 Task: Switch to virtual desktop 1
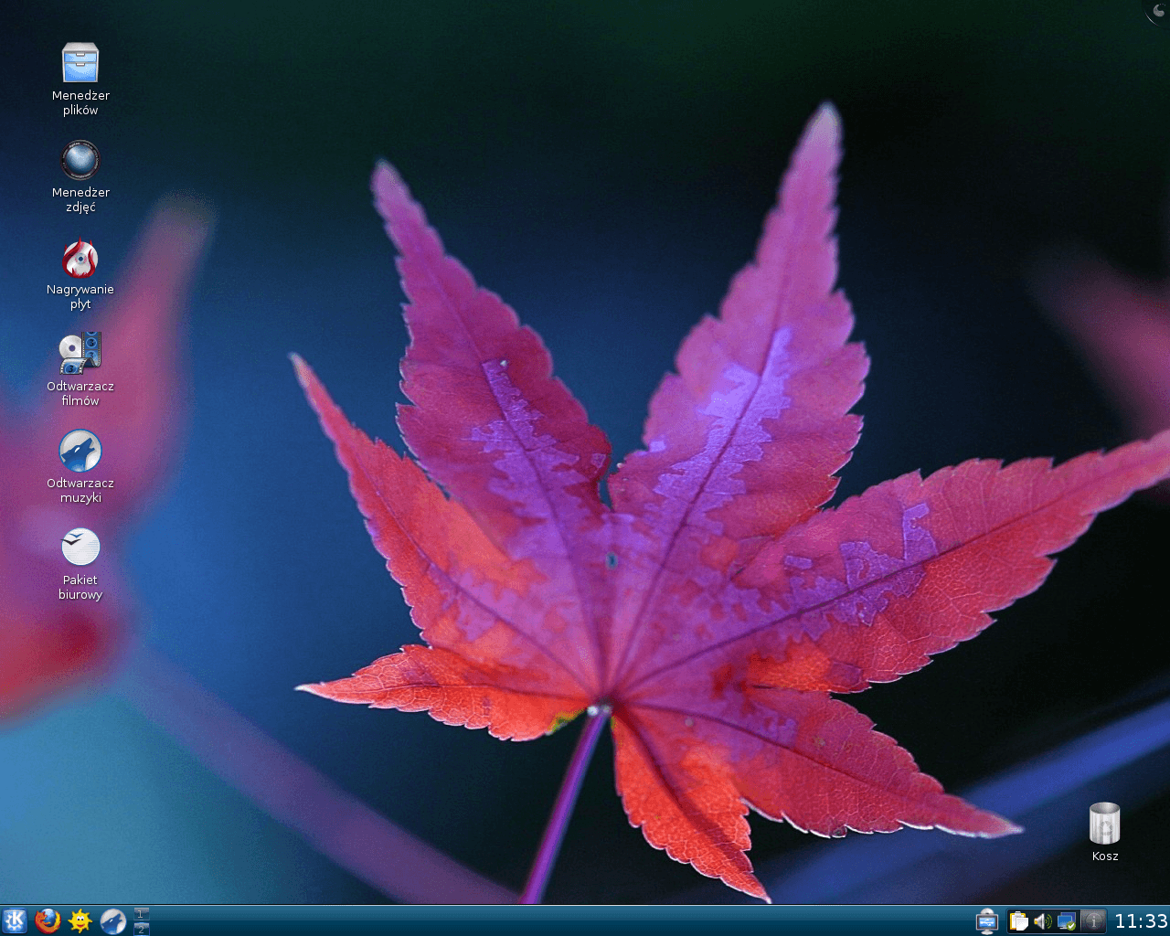[x=142, y=913]
